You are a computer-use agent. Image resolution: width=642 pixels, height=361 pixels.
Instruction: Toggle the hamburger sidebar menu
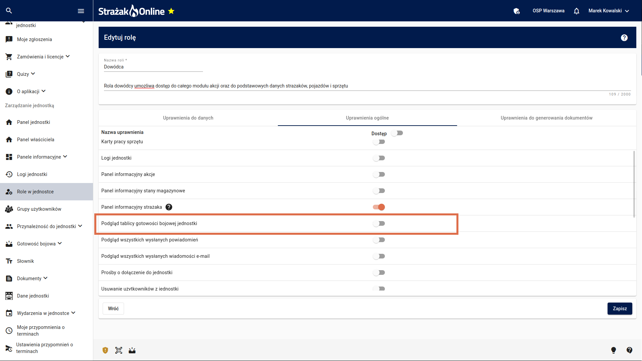pos(81,11)
